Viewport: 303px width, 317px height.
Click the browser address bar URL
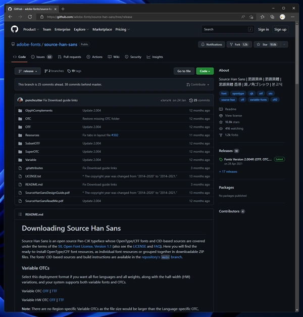pos(89,17)
